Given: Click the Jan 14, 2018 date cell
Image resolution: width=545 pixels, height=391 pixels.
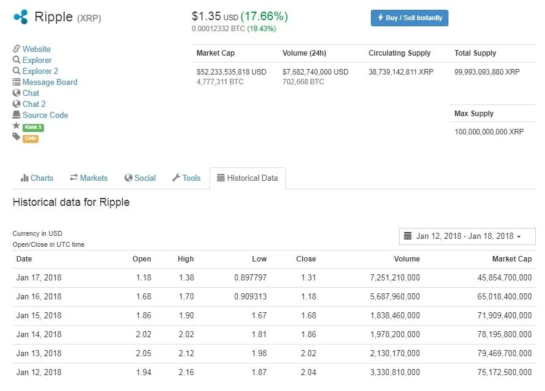Looking at the screenshot, I should click(x=39, y=334).
